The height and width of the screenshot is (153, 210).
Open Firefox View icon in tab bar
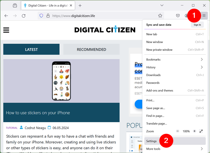pos(15,6)
